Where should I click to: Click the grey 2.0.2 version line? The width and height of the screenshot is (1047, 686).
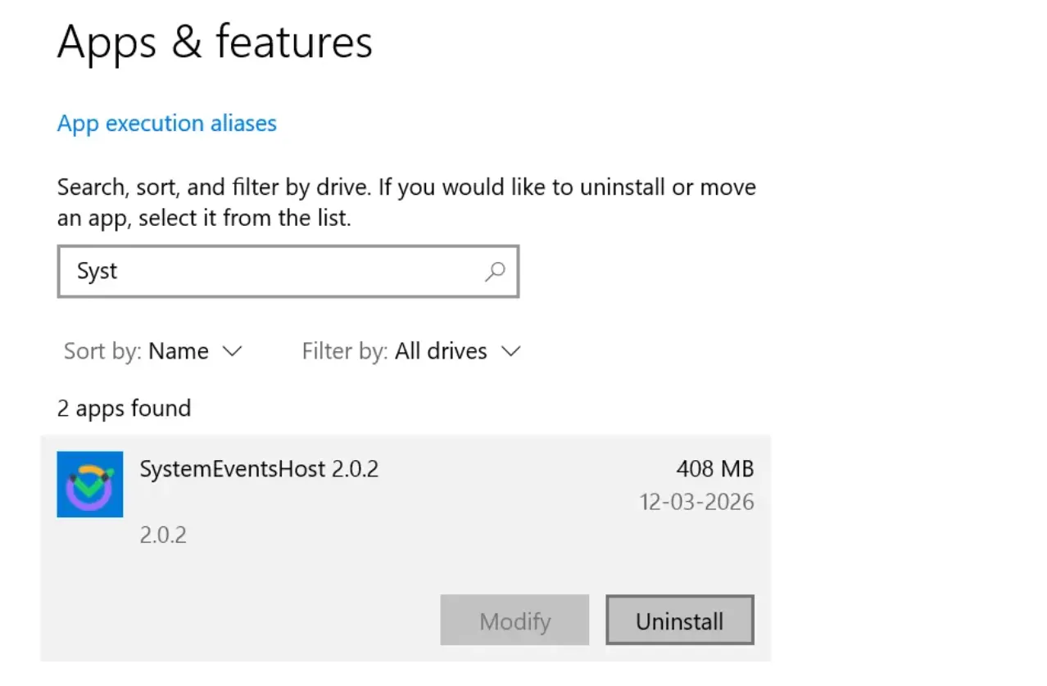coord(163,535)
